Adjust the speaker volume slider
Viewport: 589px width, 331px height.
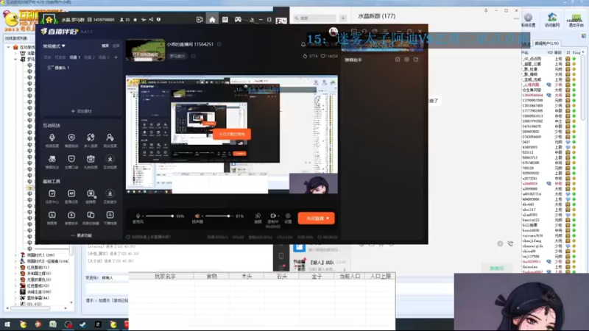pos(218,216)
